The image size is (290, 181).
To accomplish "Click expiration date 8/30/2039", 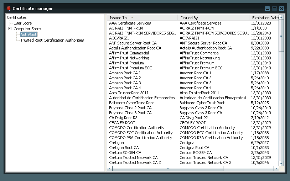I will [x=260, y=43].
